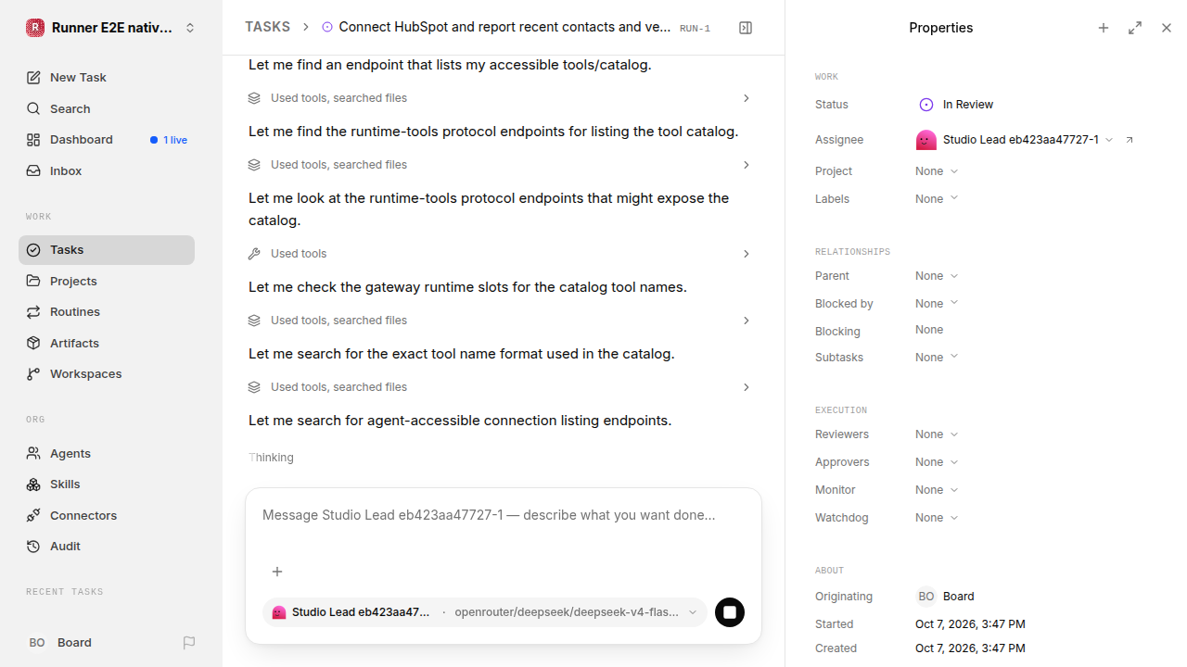Click the TASKS breadcrumb link
The image size is (1187, 667).
click(267, 27)
